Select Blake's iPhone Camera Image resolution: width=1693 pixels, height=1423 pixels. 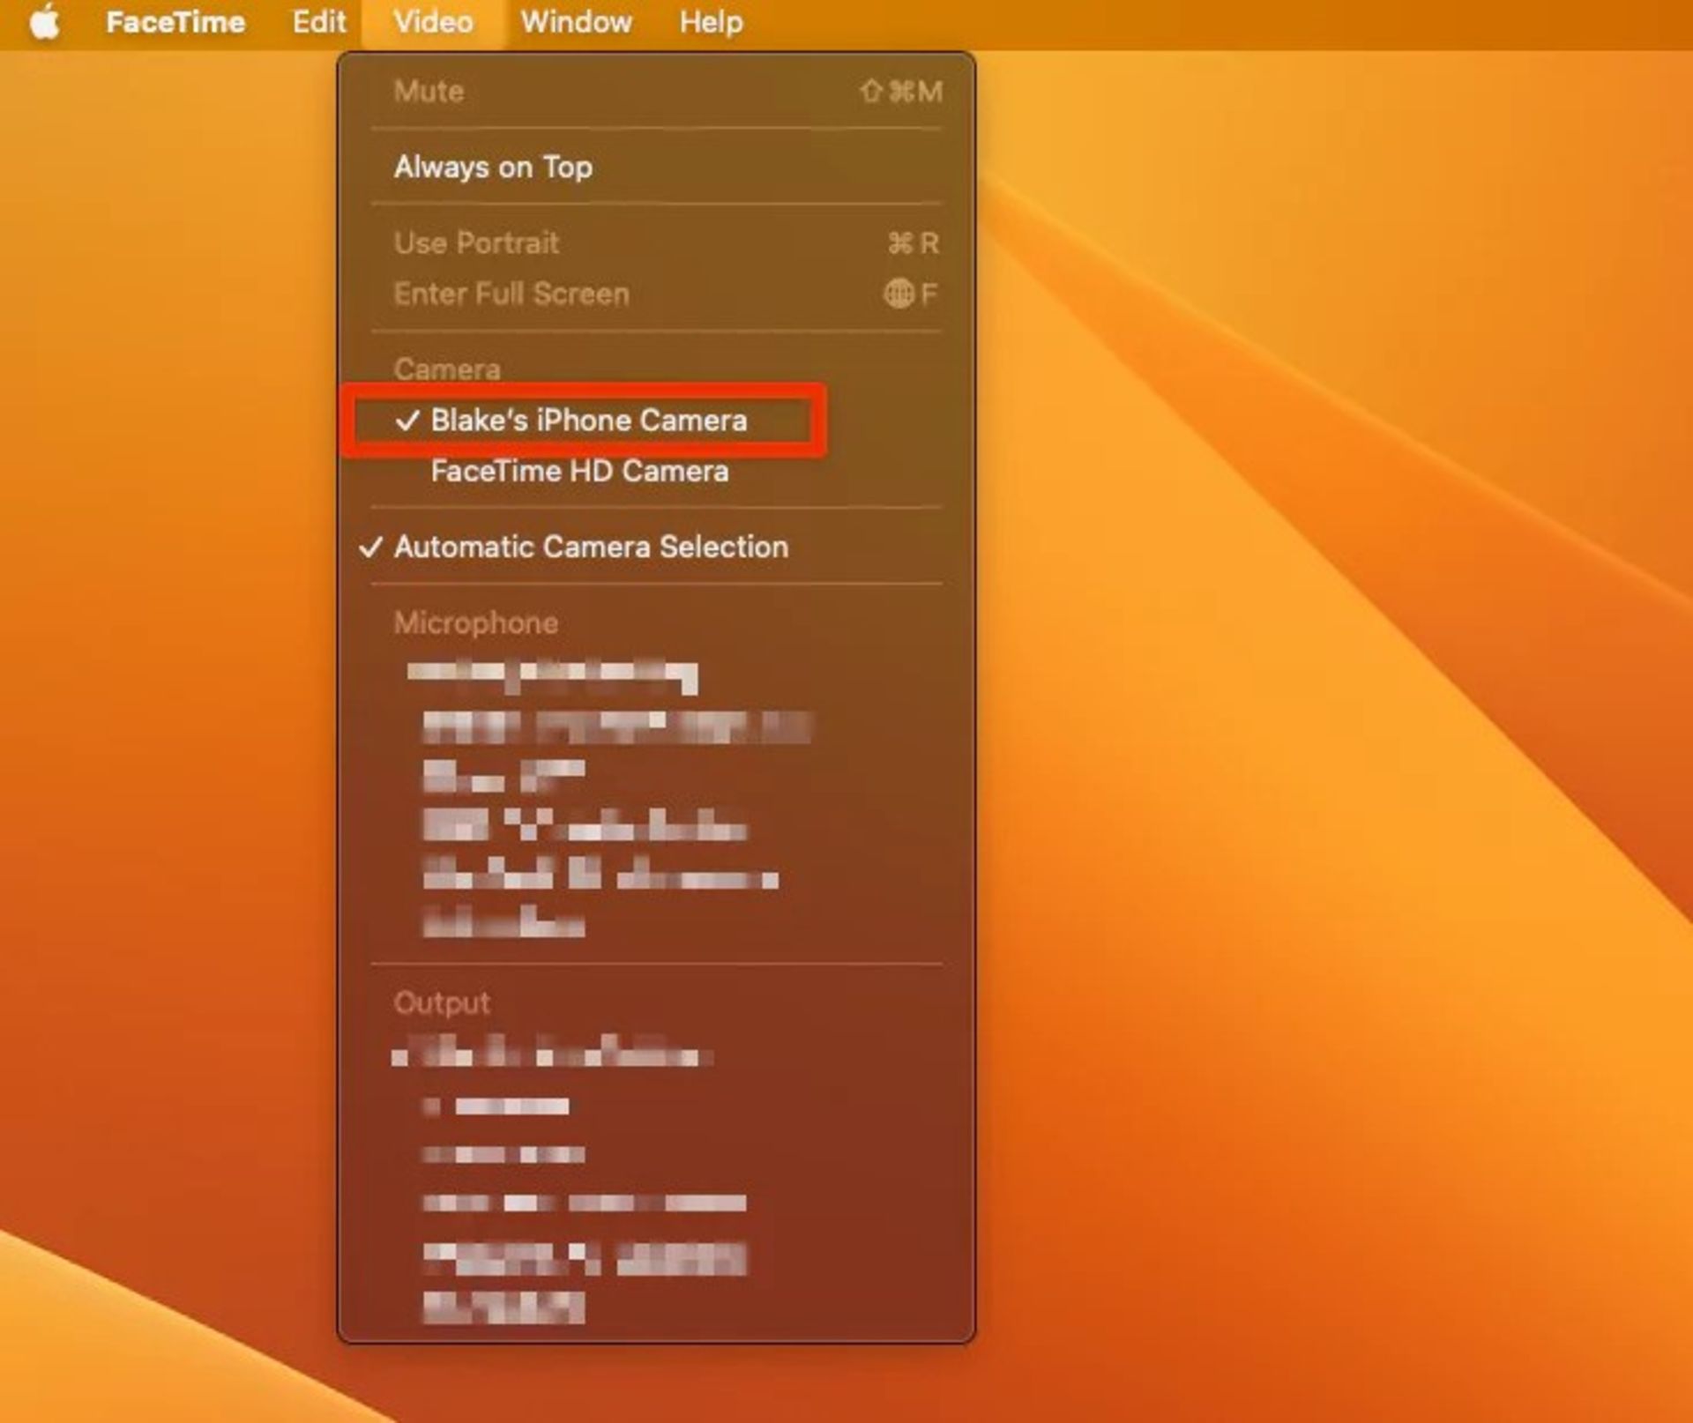656,421
